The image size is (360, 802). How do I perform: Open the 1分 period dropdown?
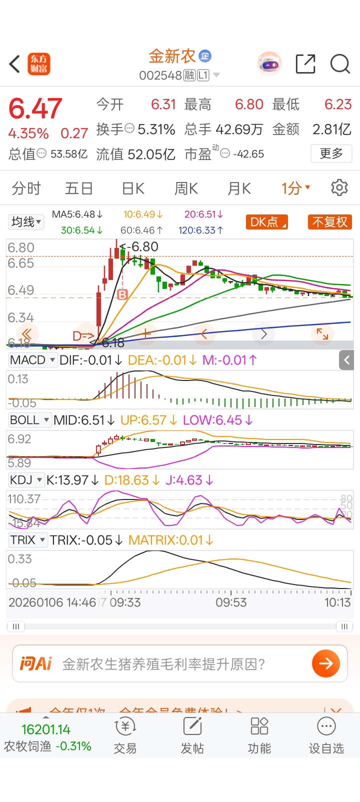[296, 188]
